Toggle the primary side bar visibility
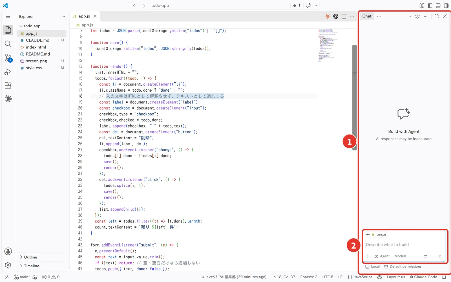The image size is (451, 282). (430, 6)
